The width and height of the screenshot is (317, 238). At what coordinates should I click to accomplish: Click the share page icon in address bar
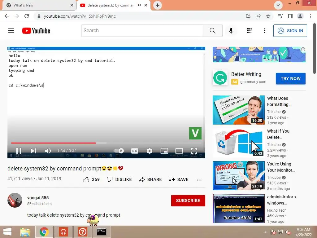(258, 16)
